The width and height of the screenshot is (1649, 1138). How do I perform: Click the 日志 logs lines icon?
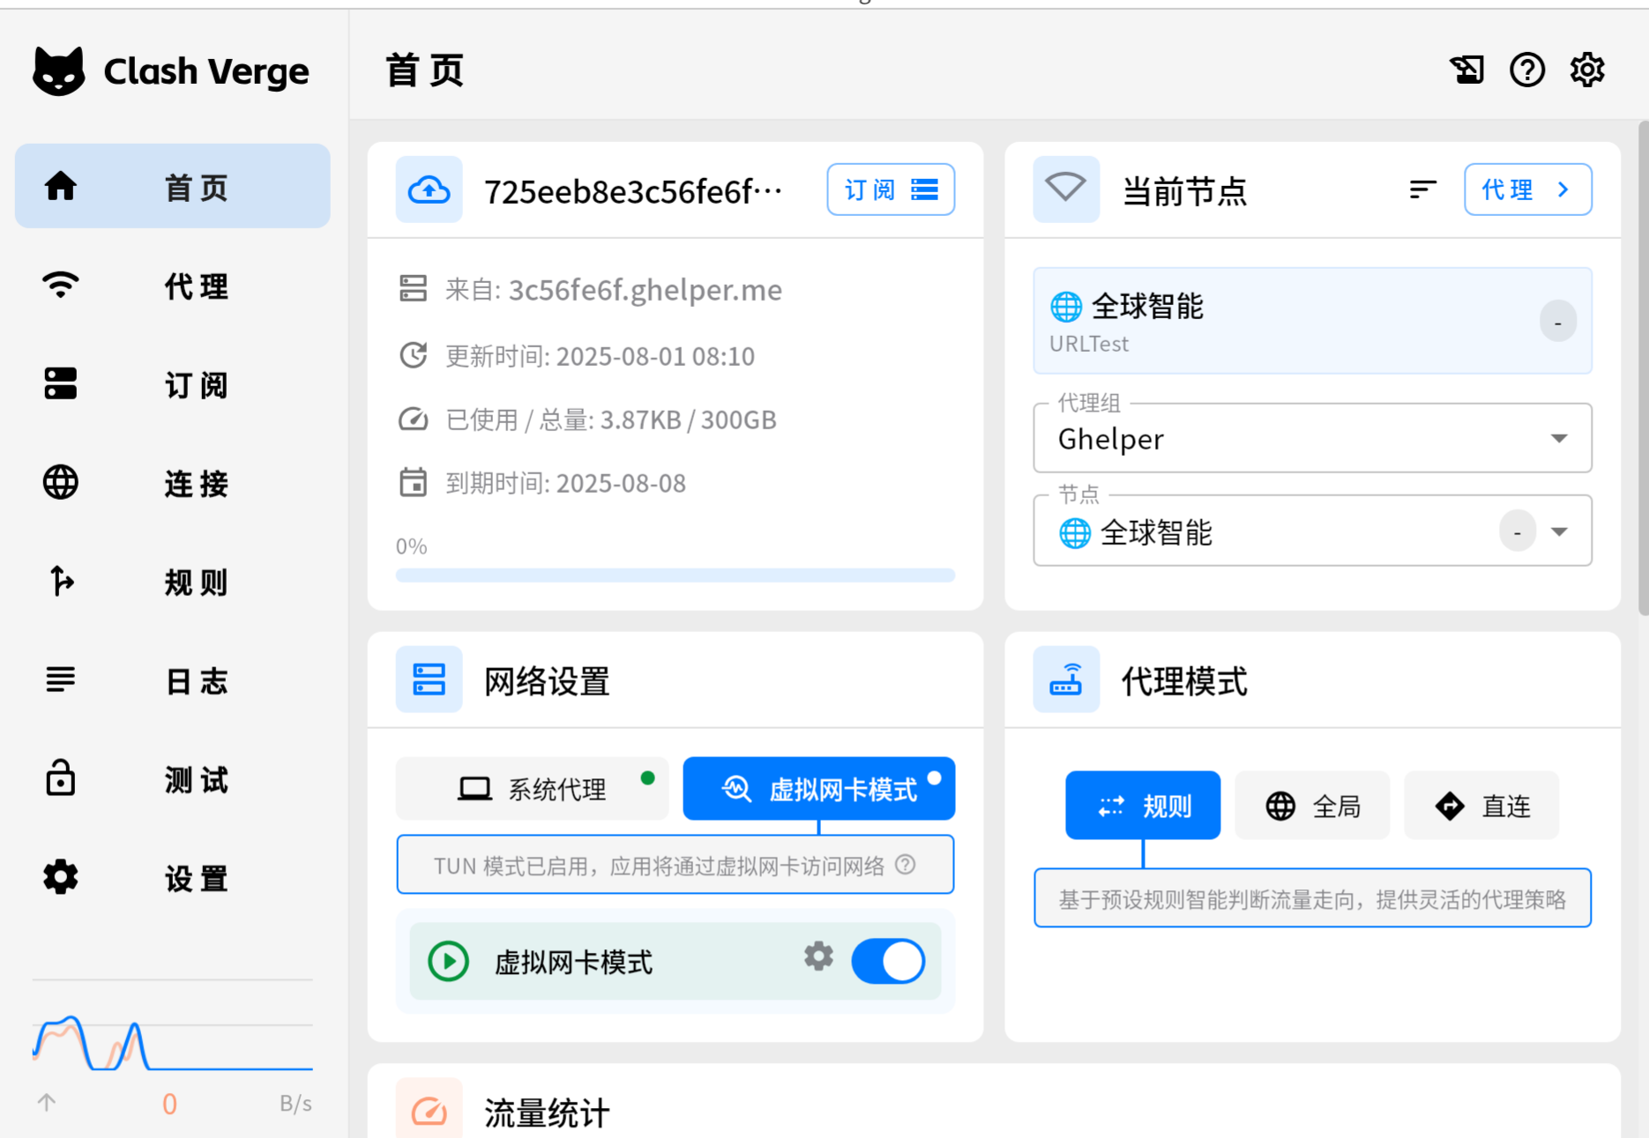[x=61, y=680]
